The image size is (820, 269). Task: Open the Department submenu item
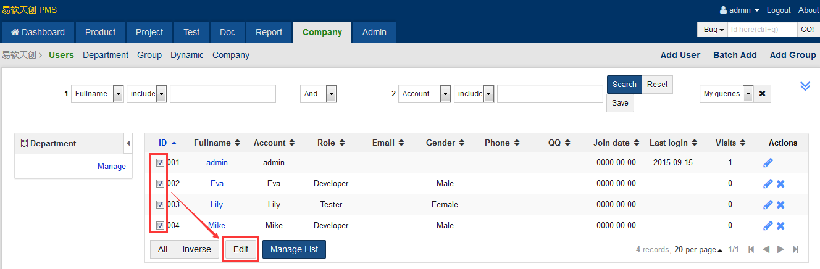click(x=106, y=55)
